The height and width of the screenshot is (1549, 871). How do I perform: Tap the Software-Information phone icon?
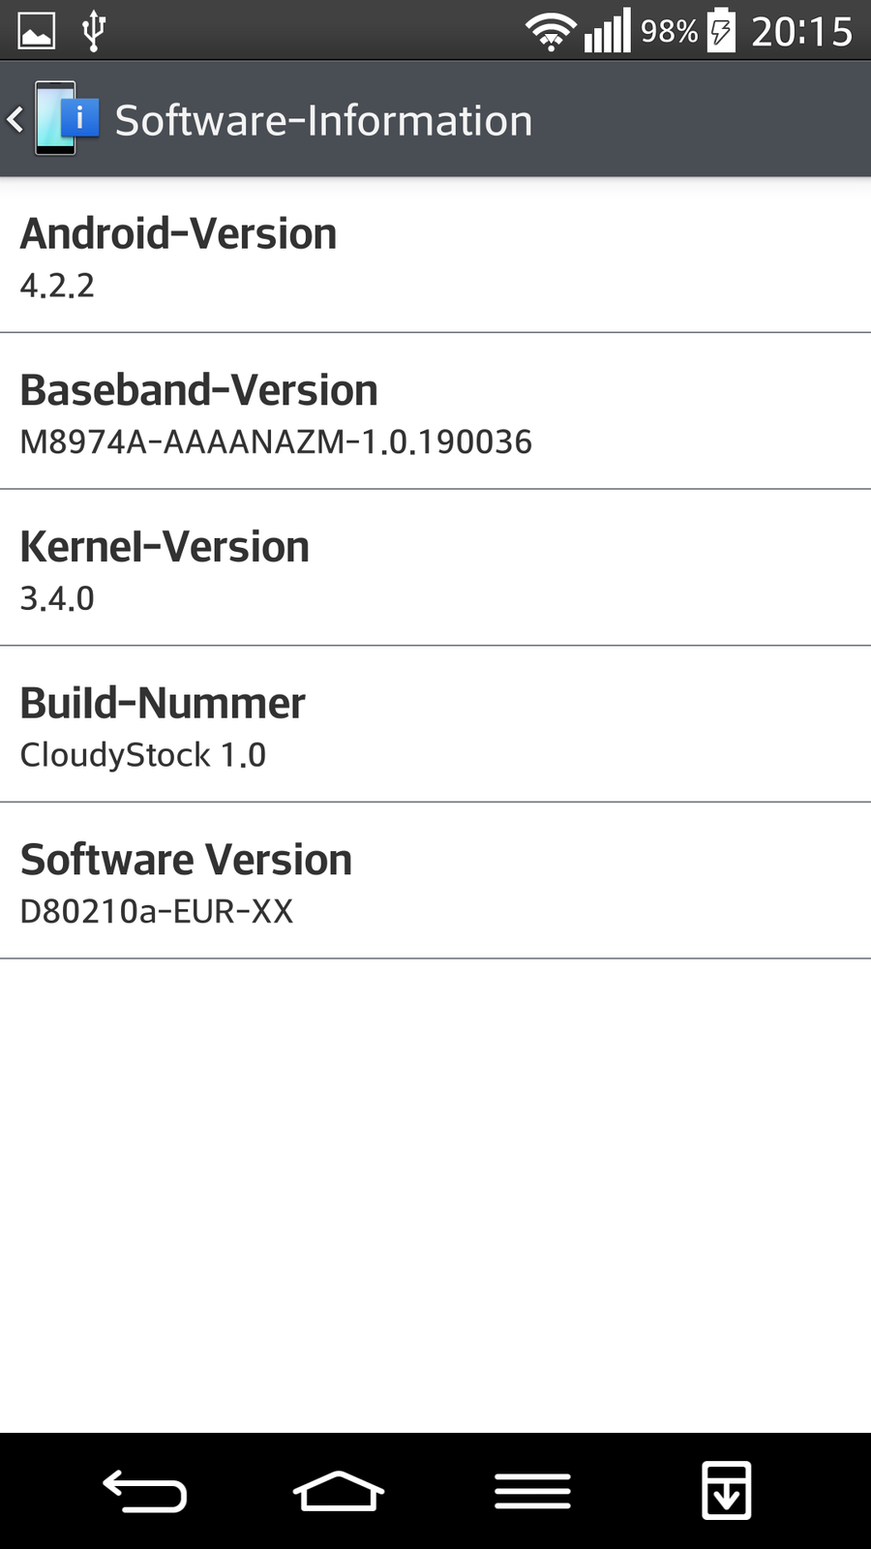(x=66, y=119)
